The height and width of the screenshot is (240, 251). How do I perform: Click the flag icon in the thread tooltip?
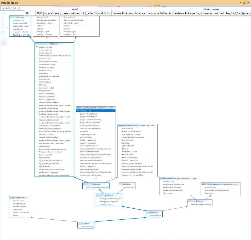point(27,13)
